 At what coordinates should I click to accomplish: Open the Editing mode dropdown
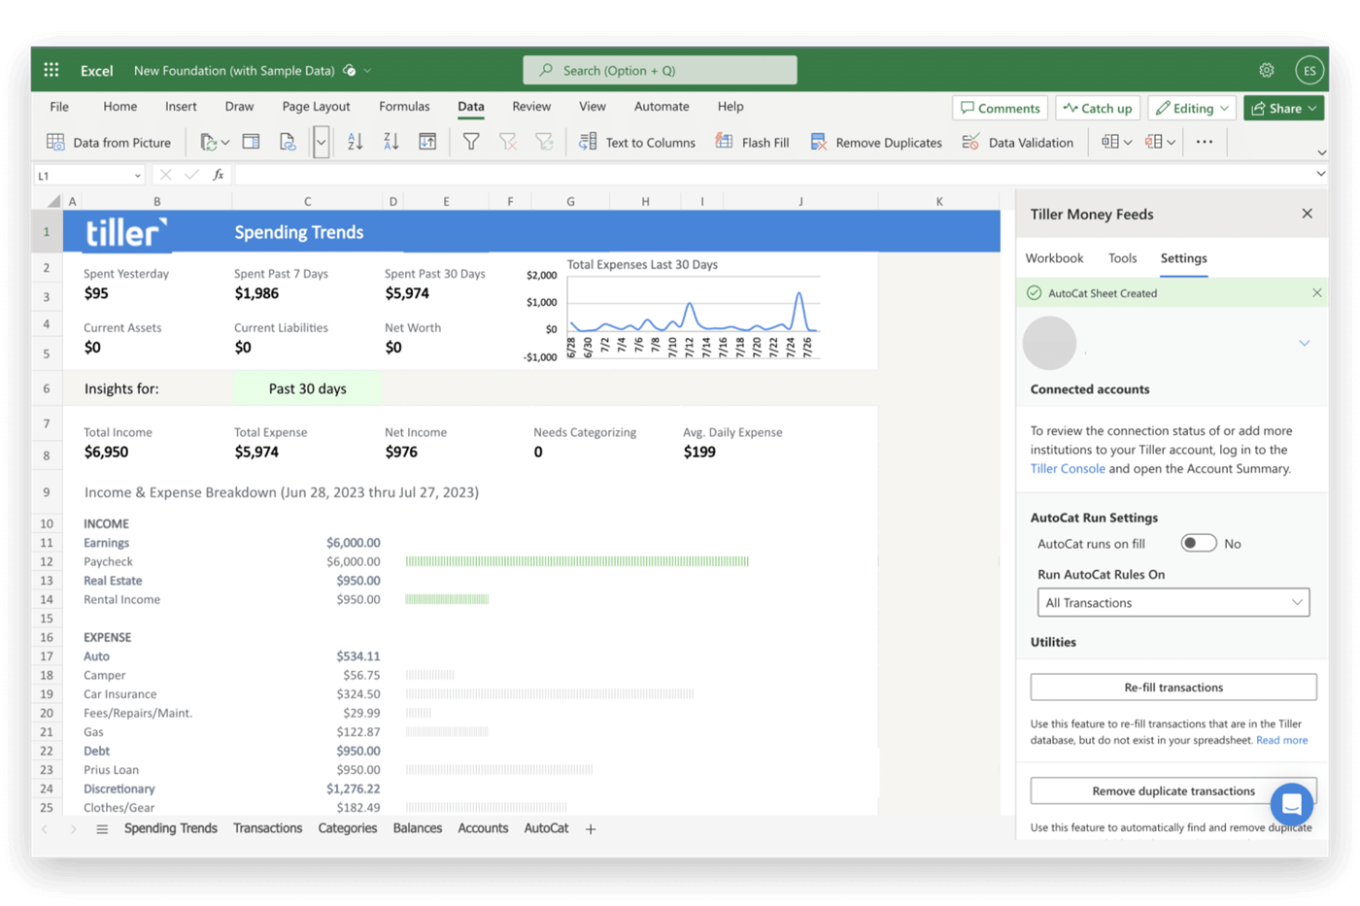(1193, 108)
